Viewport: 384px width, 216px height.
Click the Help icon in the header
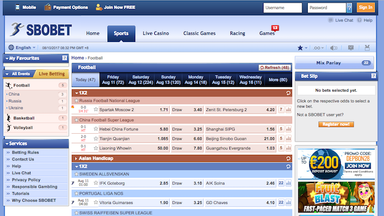tap(359, 20)
